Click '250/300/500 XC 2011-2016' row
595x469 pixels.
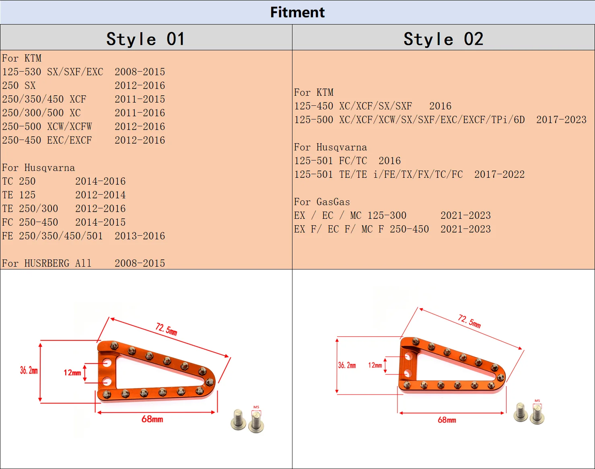click(x=84, y=113)
